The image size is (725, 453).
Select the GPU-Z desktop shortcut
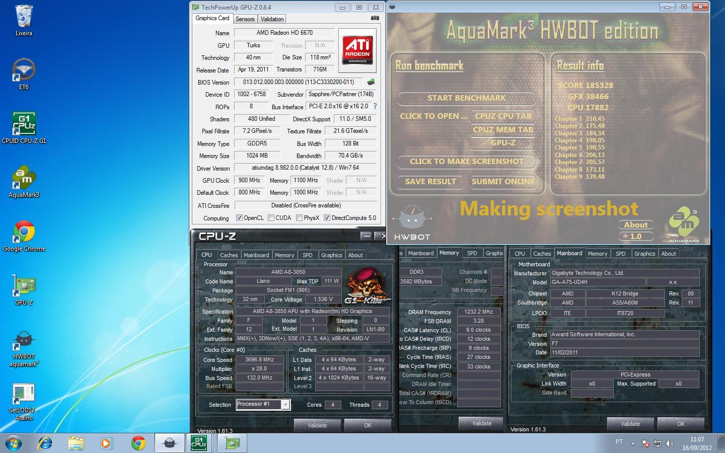(x=24, y=289)
